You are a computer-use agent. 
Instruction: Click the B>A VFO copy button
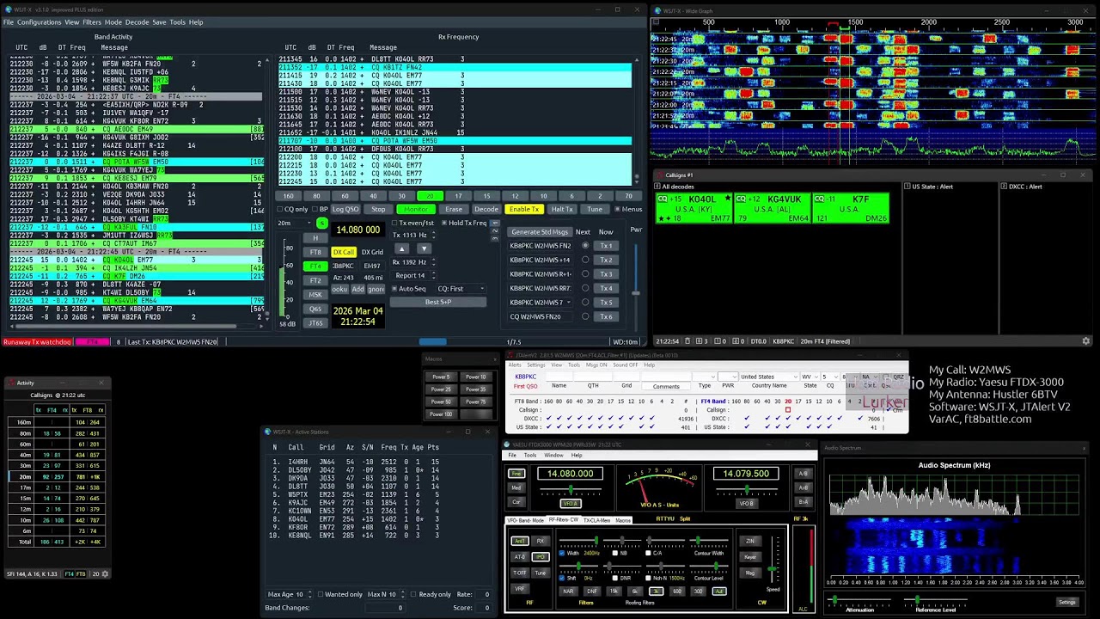click(803, 501)
